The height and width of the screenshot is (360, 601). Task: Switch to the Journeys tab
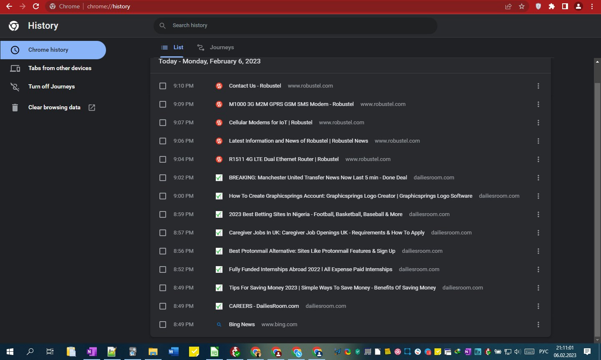tap(216, 48)
